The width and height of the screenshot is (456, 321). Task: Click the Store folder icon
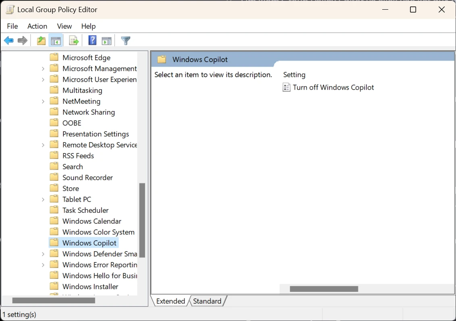coord(54,188)
